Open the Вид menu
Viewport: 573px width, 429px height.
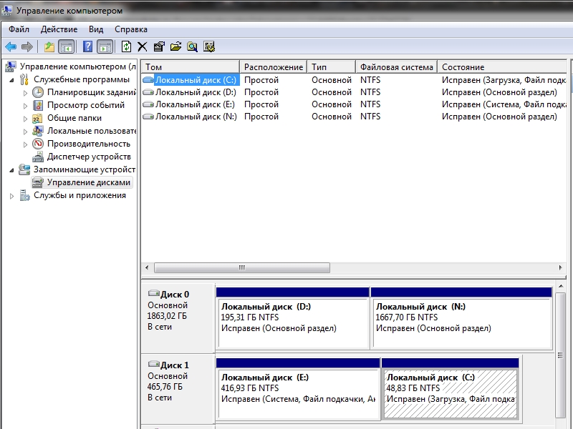tap(96, 29)
